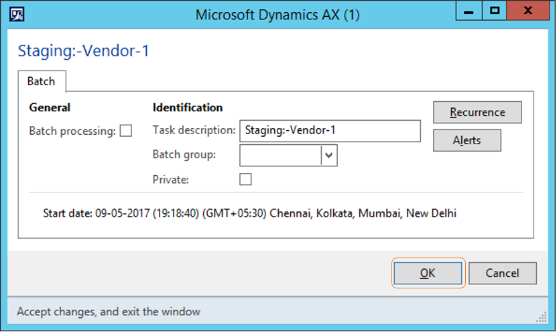Viewport: 557px width, 332px height.
Task: Expand the Batch group dropdown arrow
Action: (329, 156)
